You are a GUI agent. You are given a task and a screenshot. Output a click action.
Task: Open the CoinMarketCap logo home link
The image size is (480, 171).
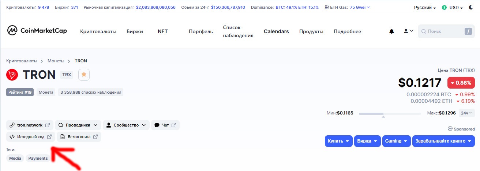click(37, 31)
